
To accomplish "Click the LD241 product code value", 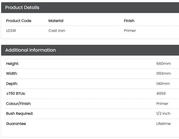I will tap(11, 31).
